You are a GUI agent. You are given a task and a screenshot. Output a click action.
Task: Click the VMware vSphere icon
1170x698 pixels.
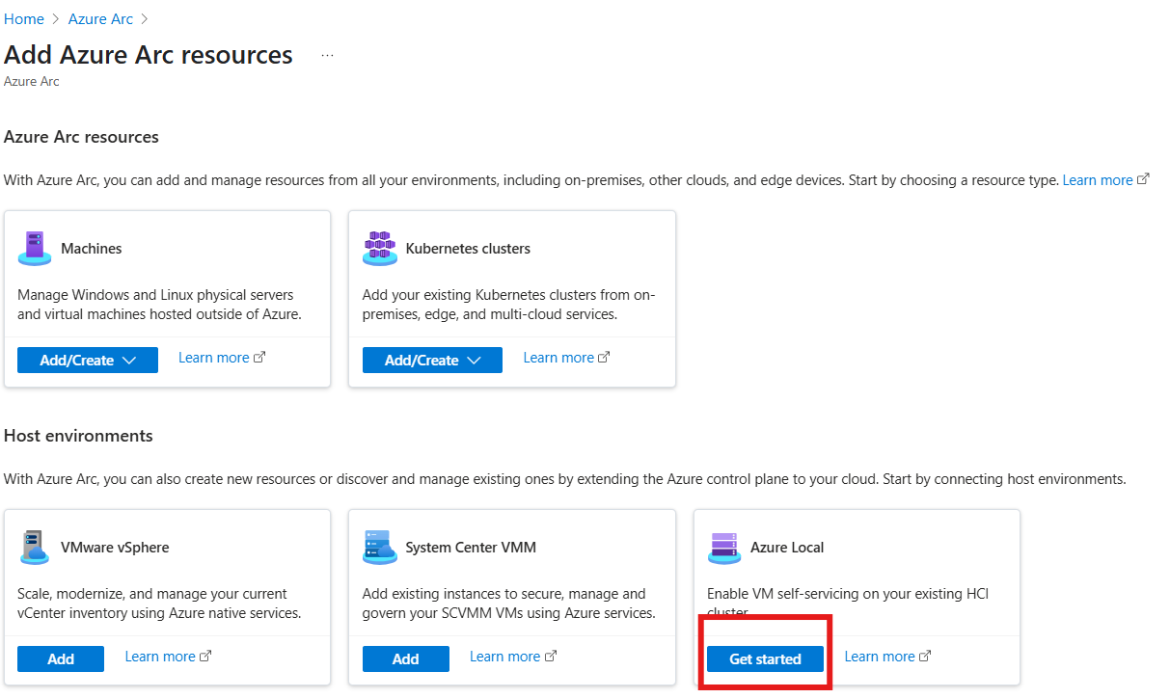pyautogui.click(x=35, y=548)
